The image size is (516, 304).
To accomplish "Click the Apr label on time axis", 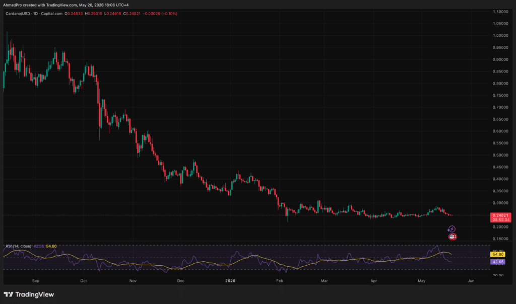I will [x=373, y=281].
